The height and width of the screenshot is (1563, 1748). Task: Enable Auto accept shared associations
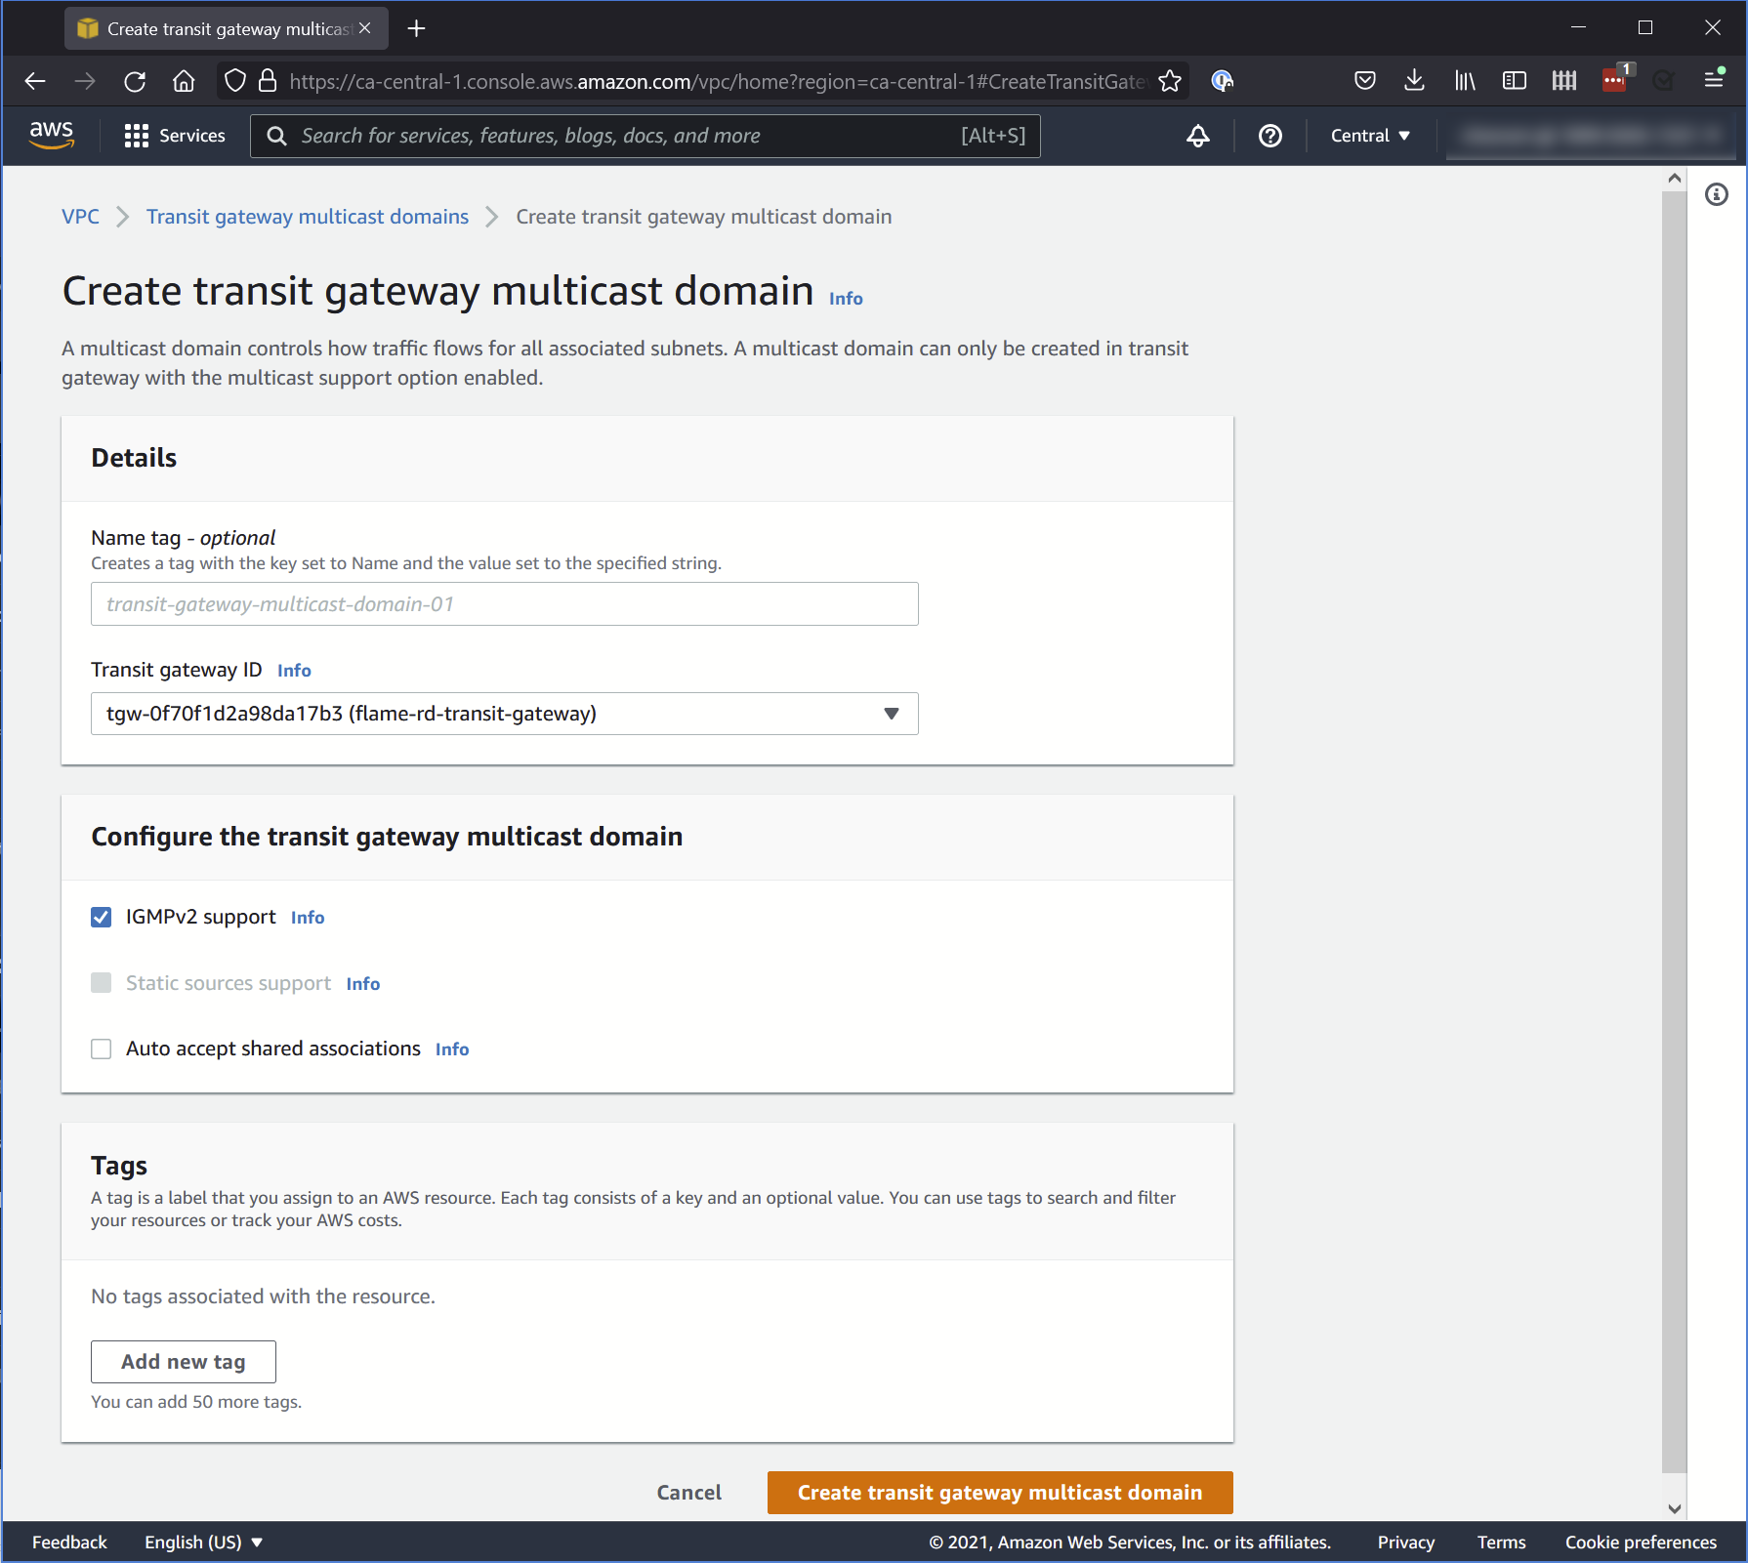tap(102, 1049)
